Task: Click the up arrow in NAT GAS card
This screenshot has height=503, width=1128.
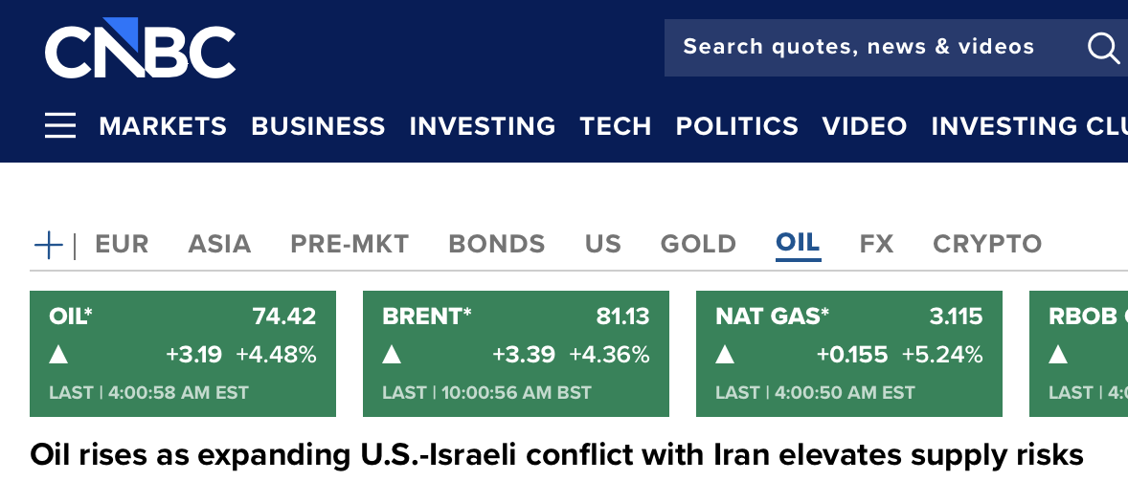Action: pos(725,355)
